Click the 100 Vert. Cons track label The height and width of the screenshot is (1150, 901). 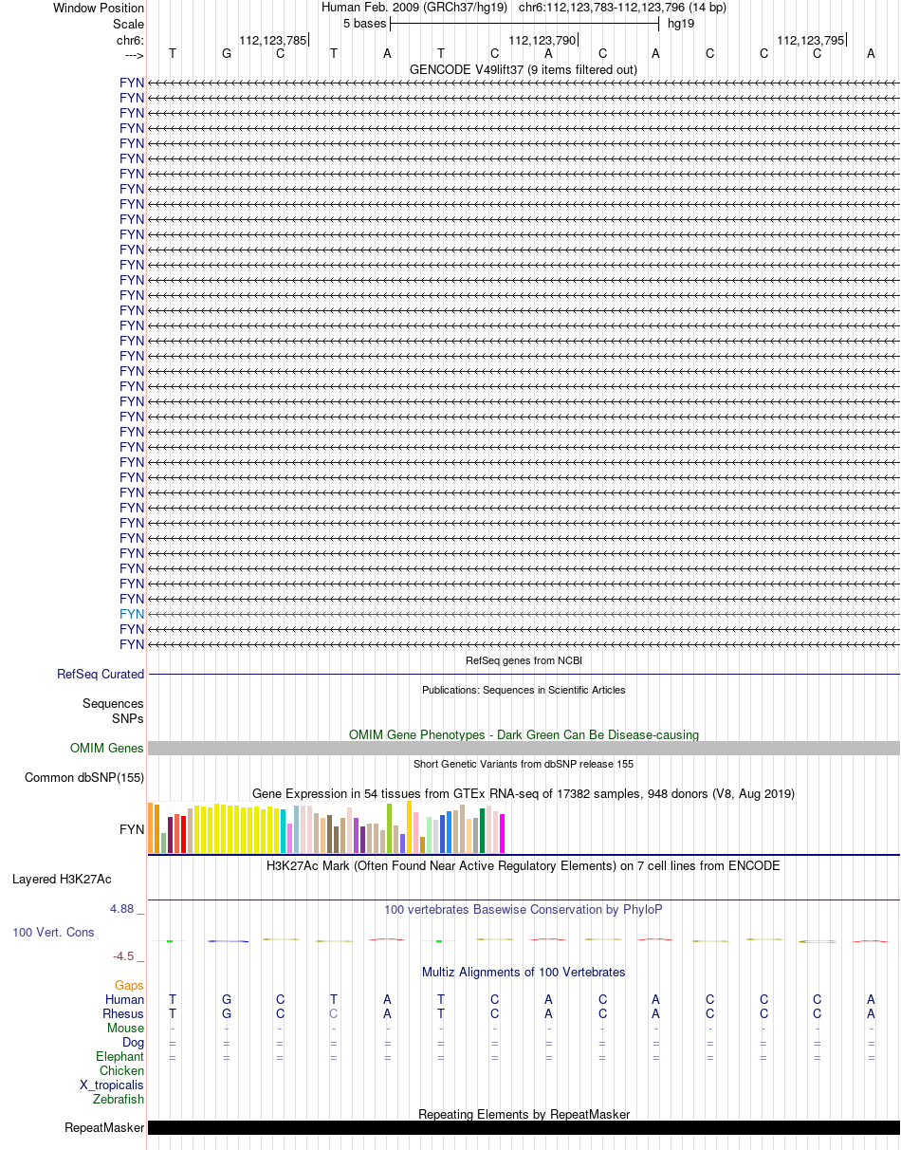(53, 933)
